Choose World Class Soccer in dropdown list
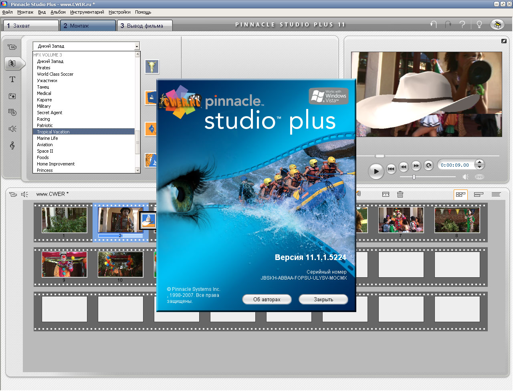Viewport: 513px width, 391px height. tap(55, 74)
